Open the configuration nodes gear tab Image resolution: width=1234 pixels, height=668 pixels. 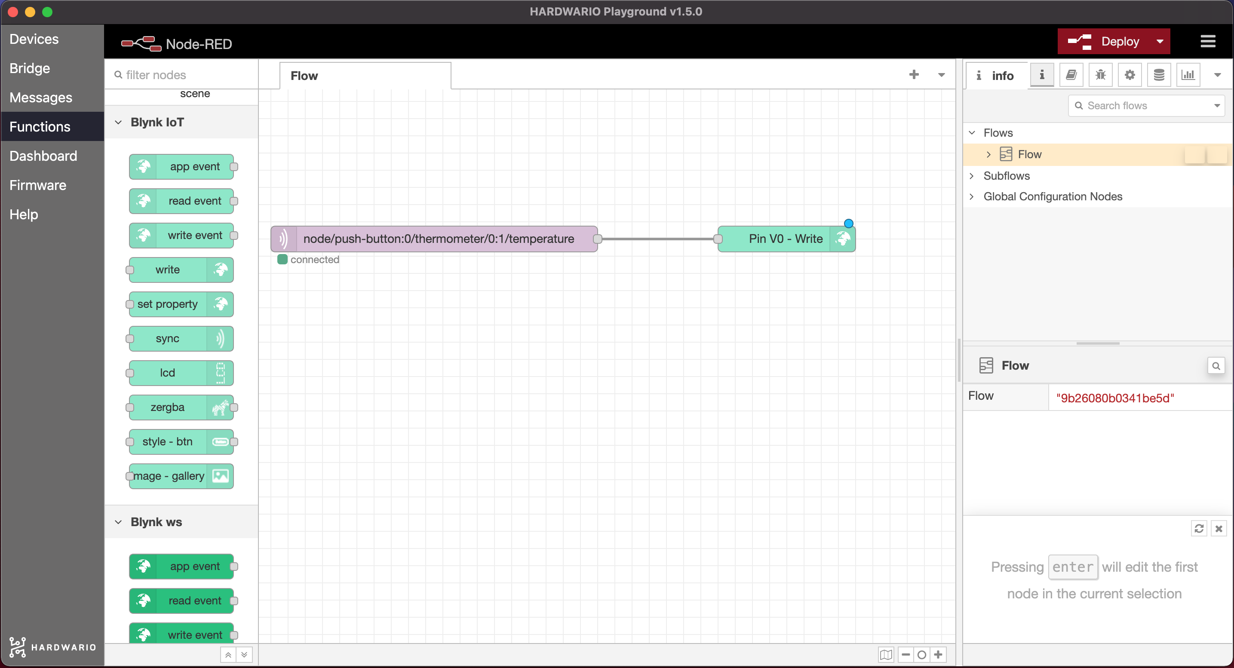(x=1130, y=75)
